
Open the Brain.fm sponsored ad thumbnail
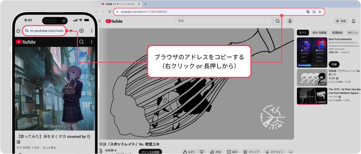(312, 52)
